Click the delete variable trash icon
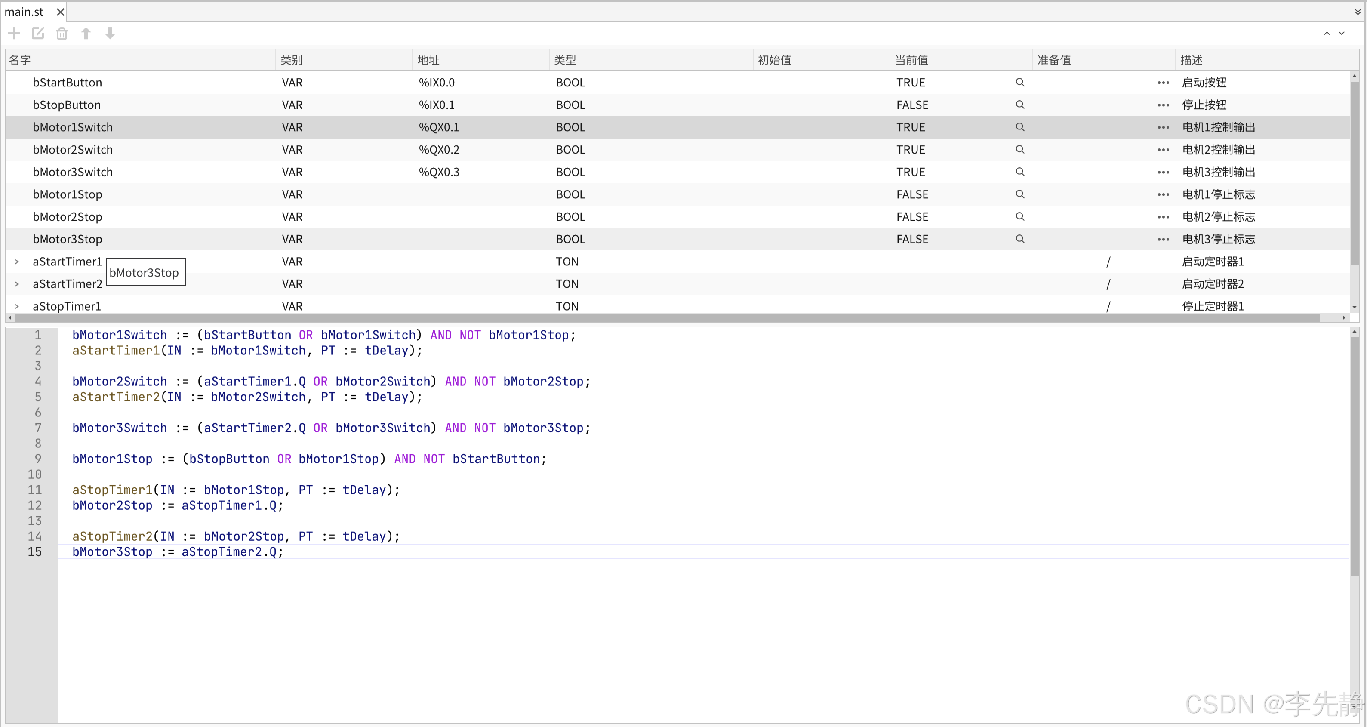Screen dimensions: 1367x727 62,34
